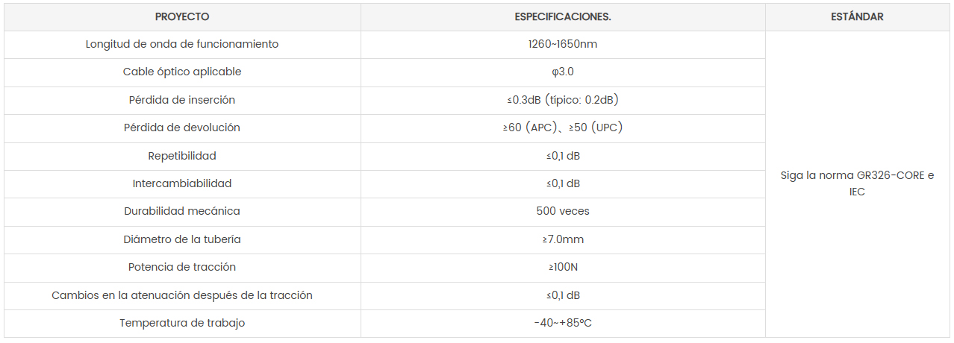
Task: Click the Repetibilidad row label
Action: [x=182, y=156]
